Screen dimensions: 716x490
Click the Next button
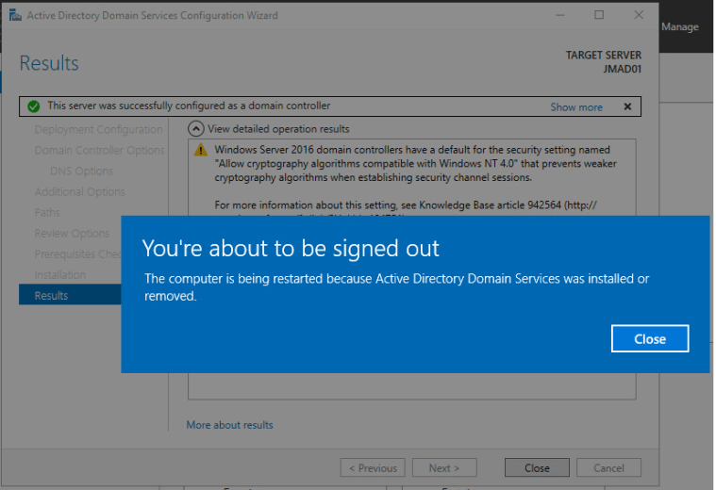pos(443,468)
